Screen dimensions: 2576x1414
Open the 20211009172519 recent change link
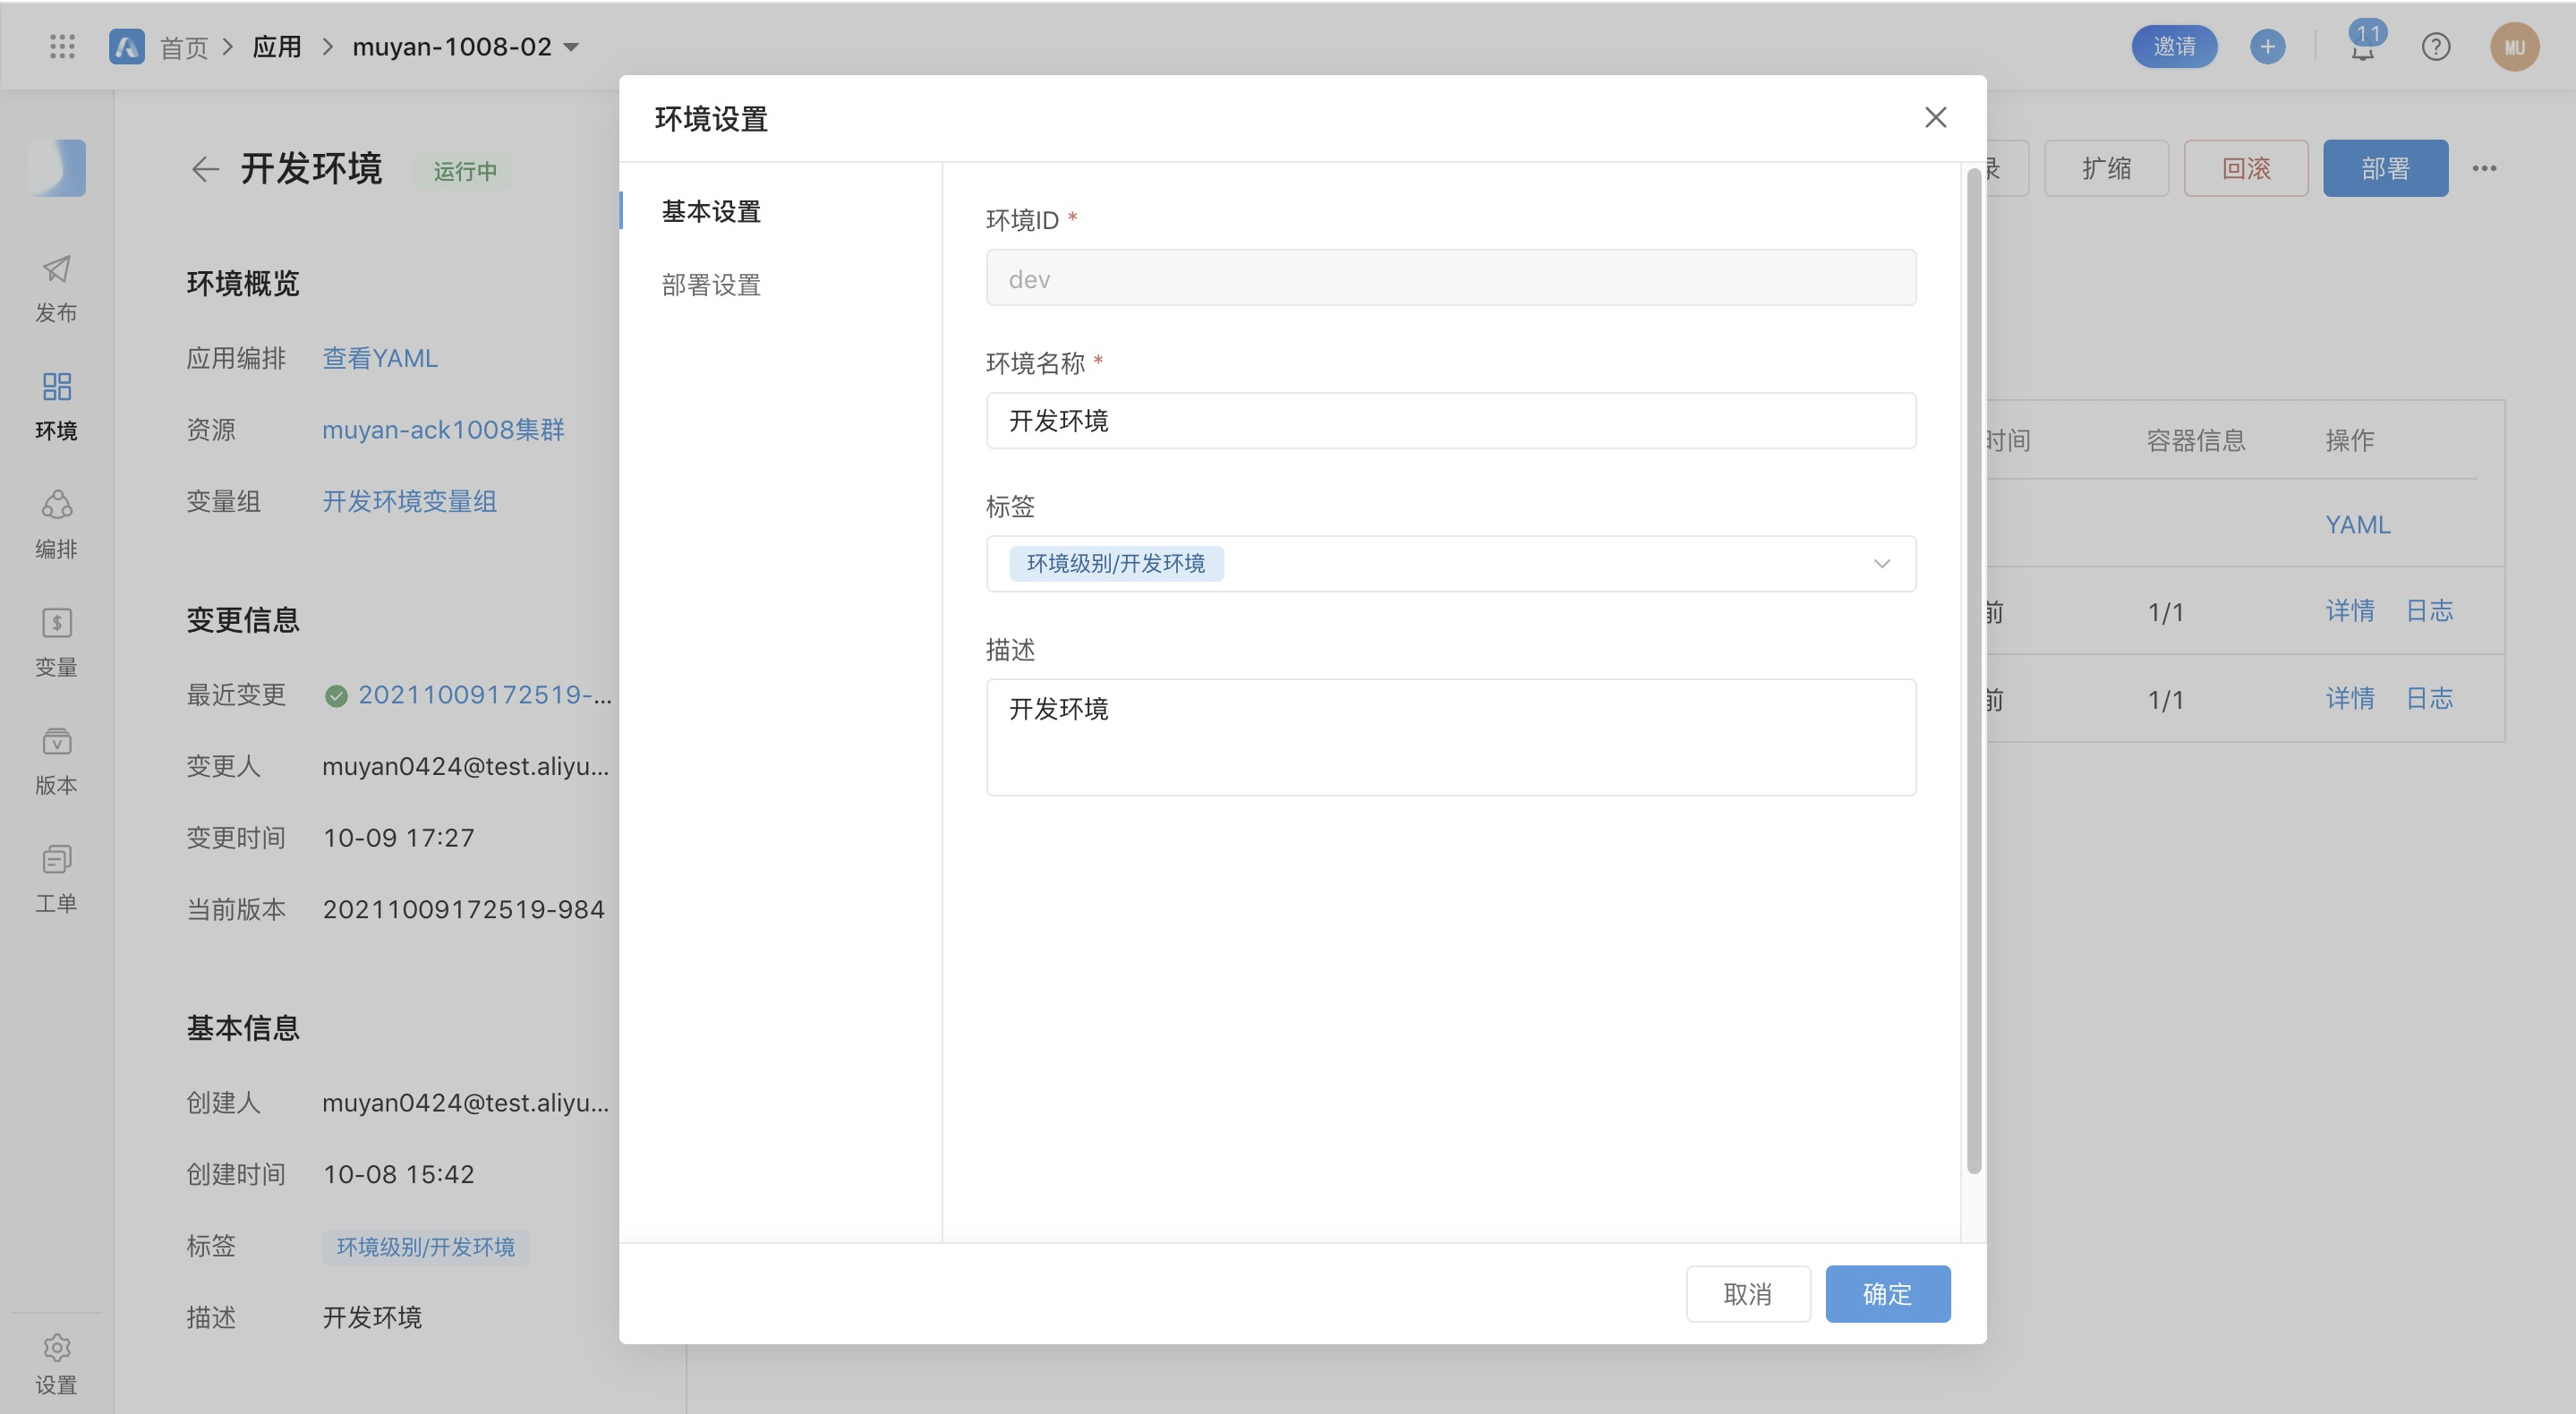coord(485,694)
